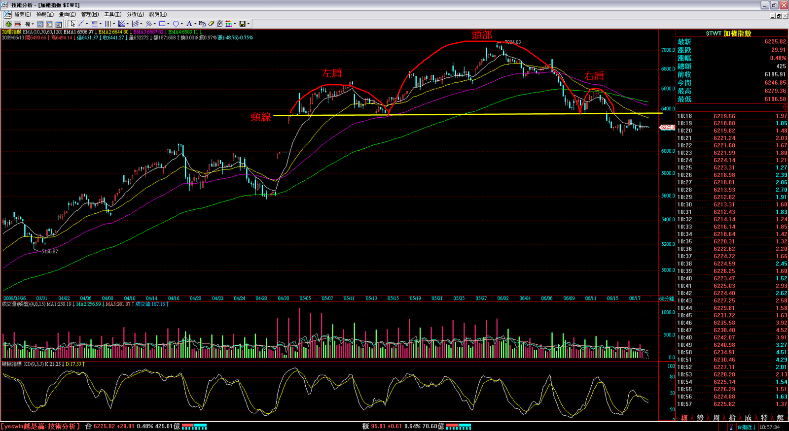The image size is (789, 431).
Task: Toggle the first chart layout button
Action: (40, 24)
